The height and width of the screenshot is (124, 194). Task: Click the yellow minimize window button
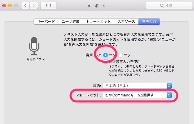(x=10, y=6)
